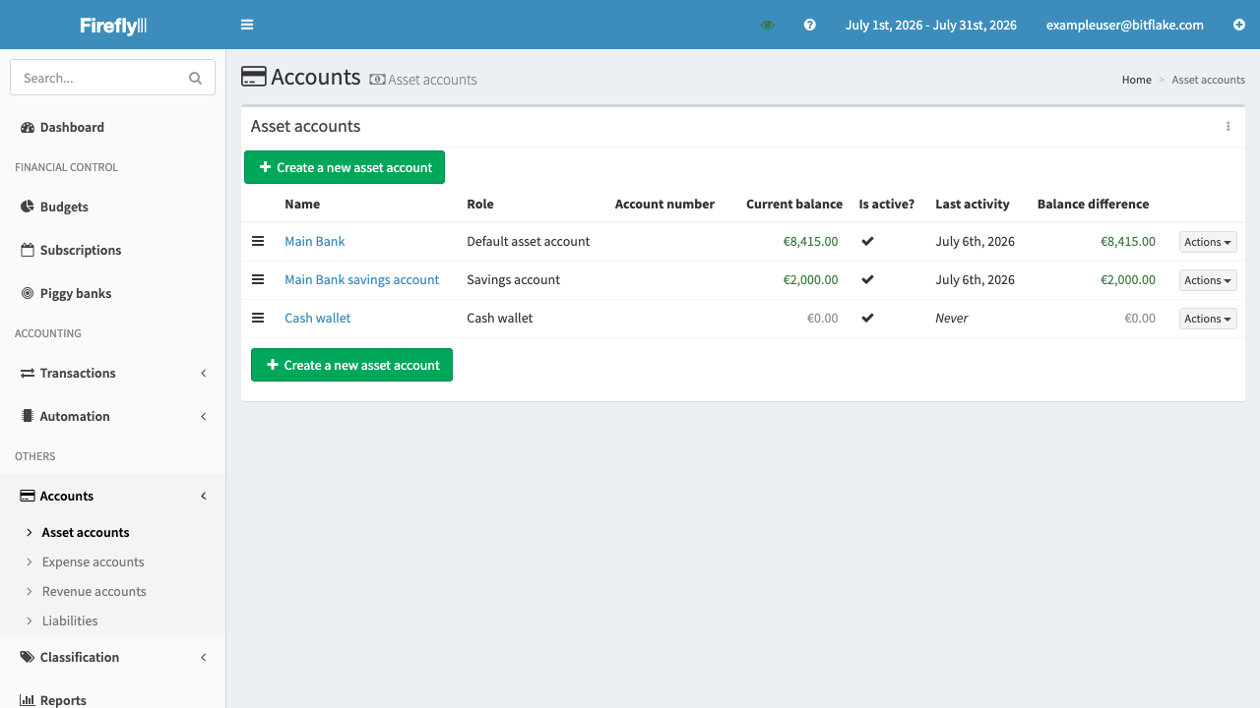
Task: Click the Firefly III logo
Action: pyautogui.click(x=113, y=26)
